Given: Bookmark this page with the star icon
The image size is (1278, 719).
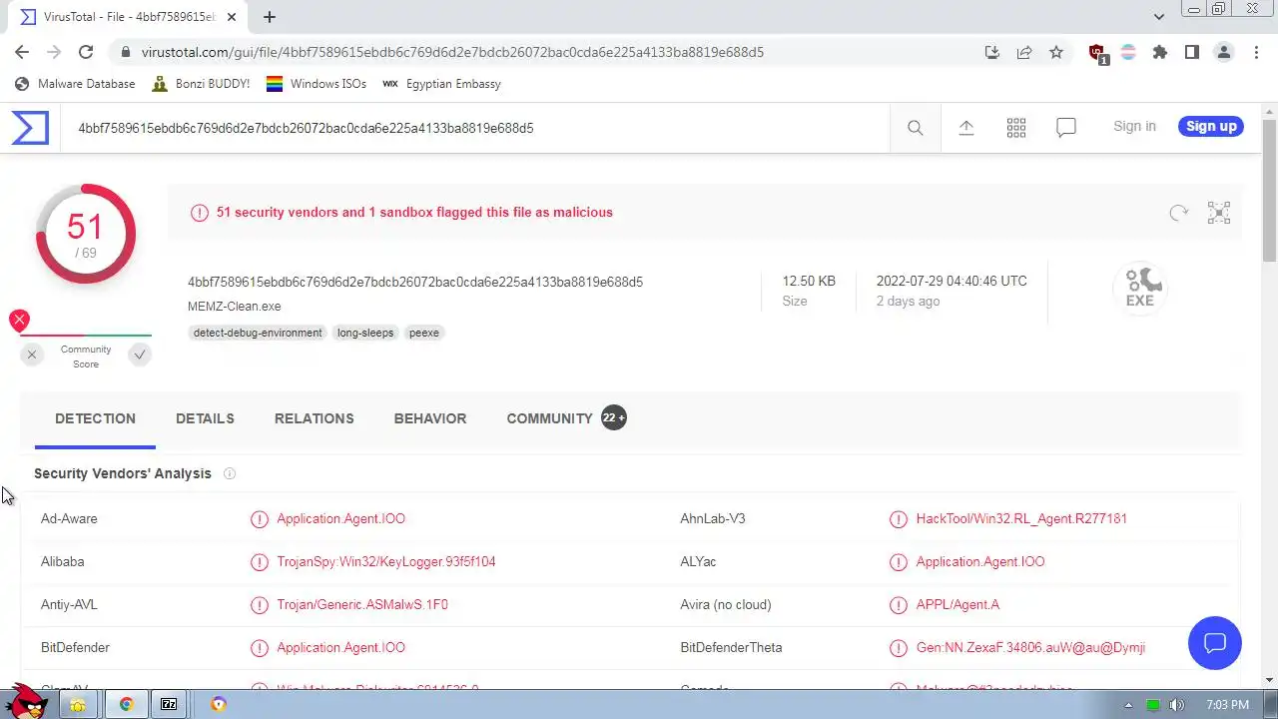Looking at the screenshot, I should point(1056,52).
